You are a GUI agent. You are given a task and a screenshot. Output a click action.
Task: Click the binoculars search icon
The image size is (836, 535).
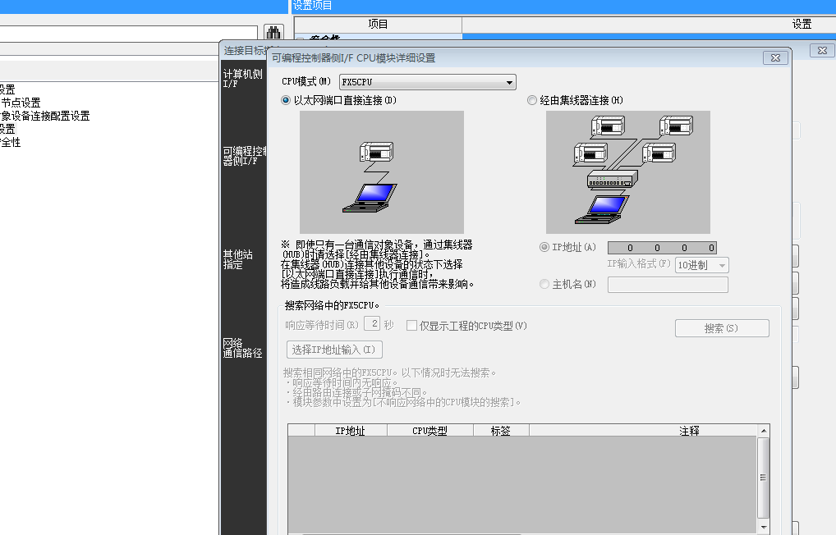coord(273,34)
